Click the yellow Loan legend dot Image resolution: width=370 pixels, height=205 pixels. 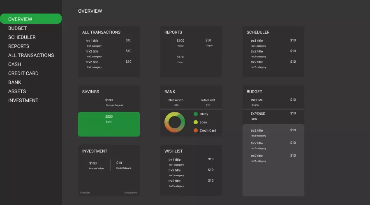pos(196,122)
